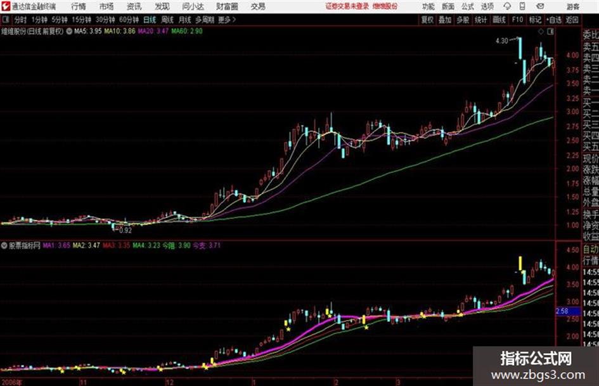This screenshot has height=386, width=599.
Task: Click the 今支: 3.71 indicator value
Action: click(x=207, y=245)
